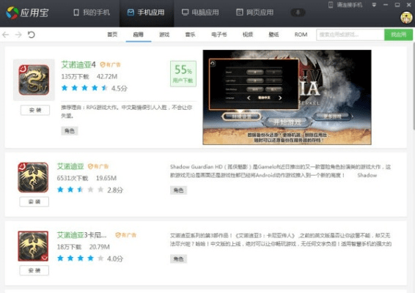Select the 壁纸 navigation item
Image resolution: width=415 pixels, height=293 pixels.
pos(273,34)
